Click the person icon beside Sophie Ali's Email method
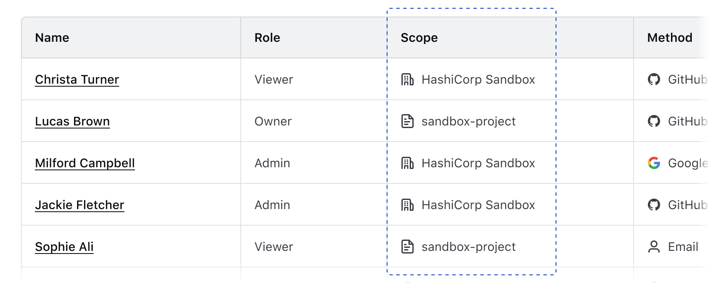The height and width of the screenshot is (284, 728). click(x=654, y=247)
